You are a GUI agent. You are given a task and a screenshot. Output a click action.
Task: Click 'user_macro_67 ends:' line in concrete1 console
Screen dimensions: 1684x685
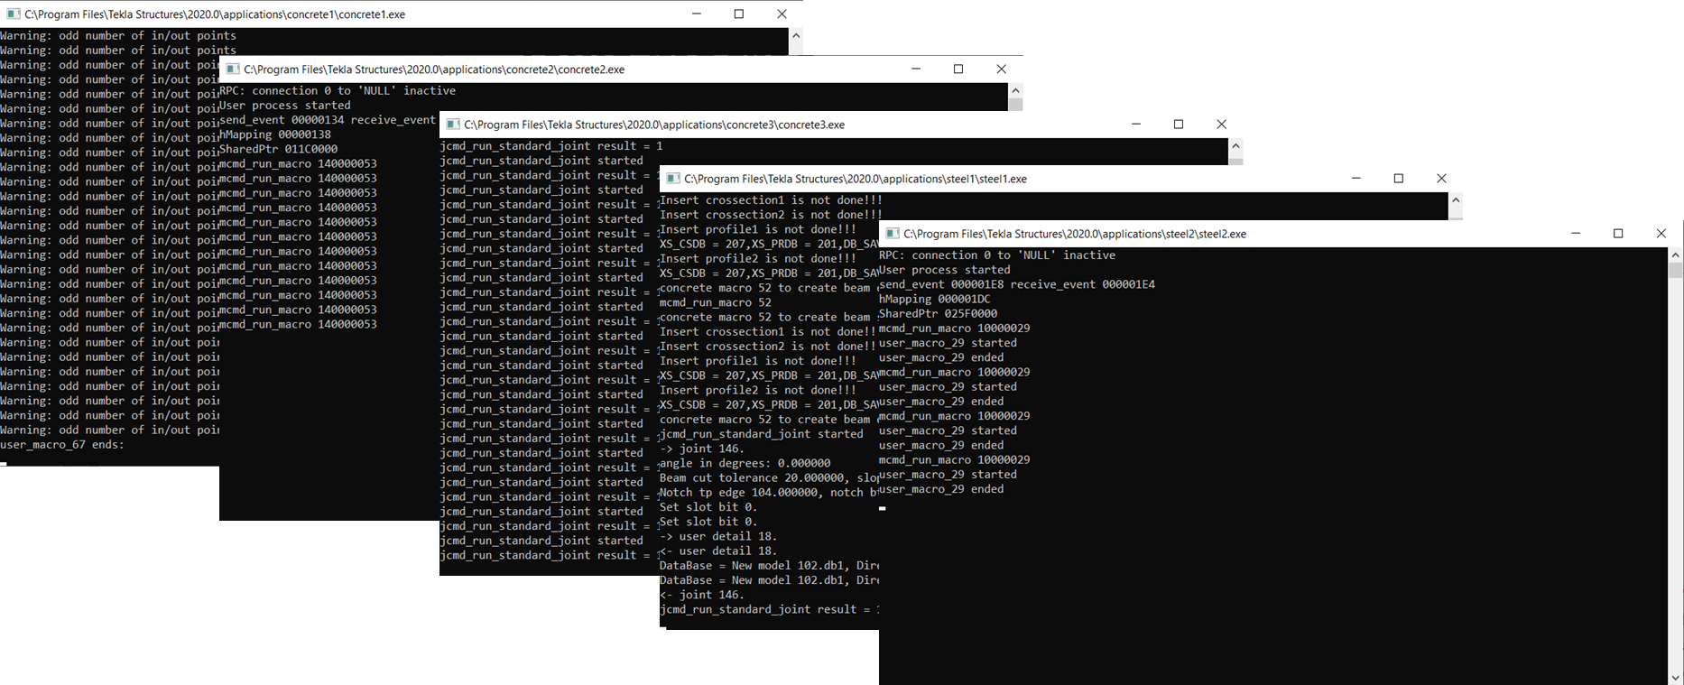(x=62, y=445)
